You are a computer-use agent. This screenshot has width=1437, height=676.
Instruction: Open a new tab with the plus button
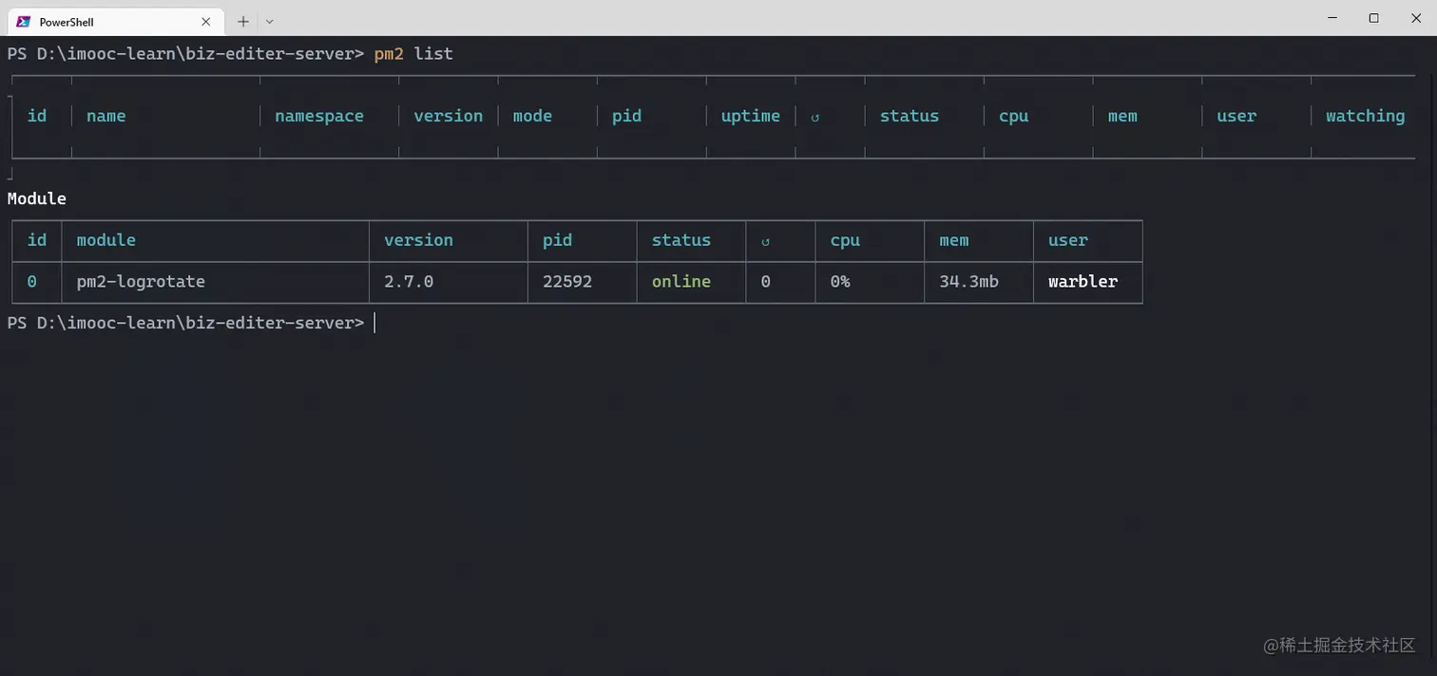(x=243, y=21)
